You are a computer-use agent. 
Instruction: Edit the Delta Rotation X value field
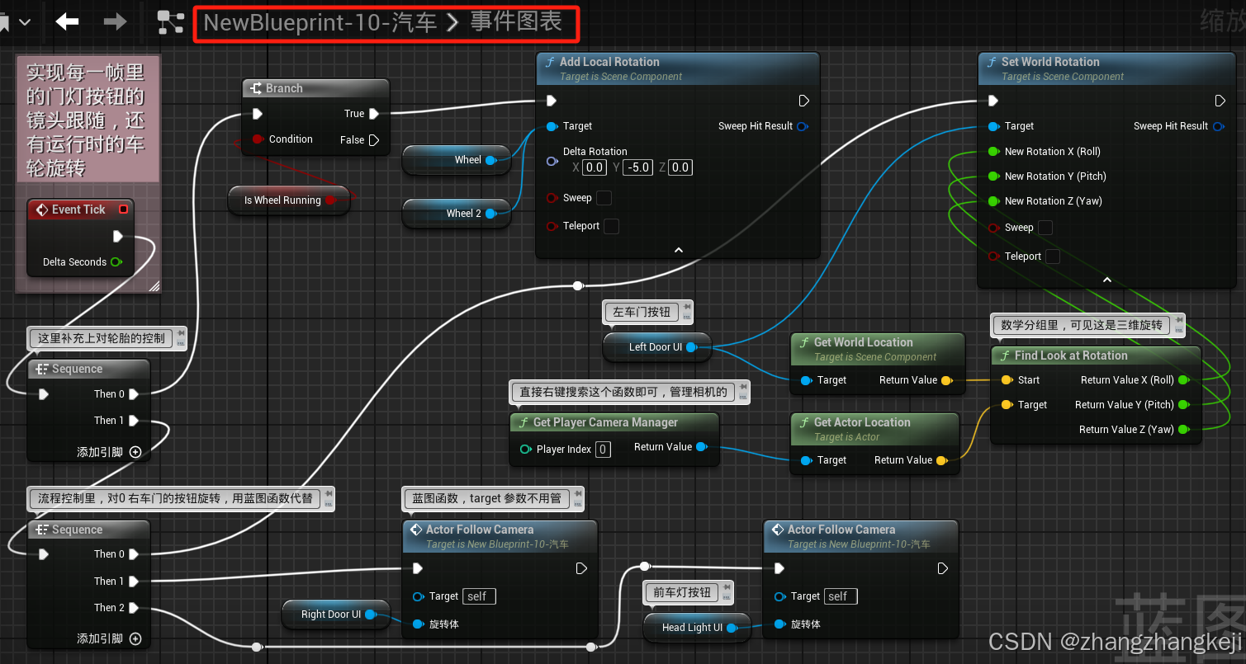coord(595,167)
